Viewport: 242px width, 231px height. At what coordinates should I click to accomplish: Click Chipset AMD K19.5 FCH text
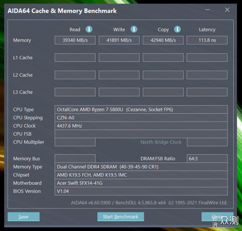pyautogui.click(x=92, y=175)
